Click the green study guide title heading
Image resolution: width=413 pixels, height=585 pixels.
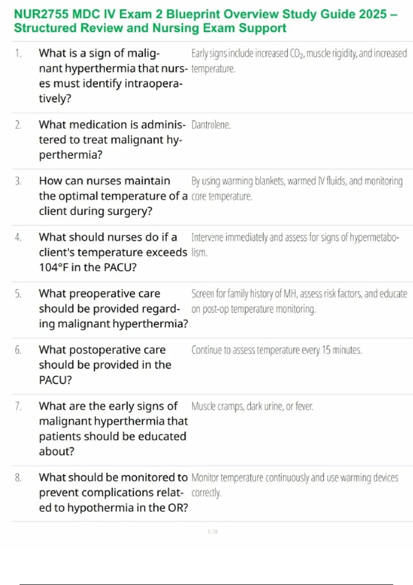(x=205, y=21)
